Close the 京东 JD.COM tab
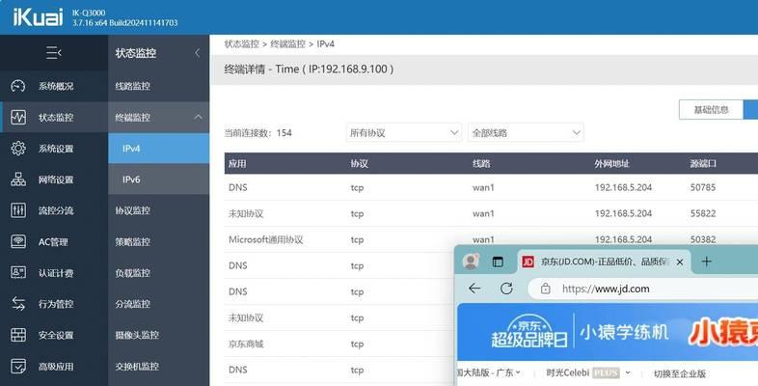 click(680, 262)
